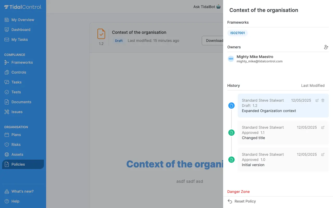Sort history by Last Modified

click(x=313, y=86)
